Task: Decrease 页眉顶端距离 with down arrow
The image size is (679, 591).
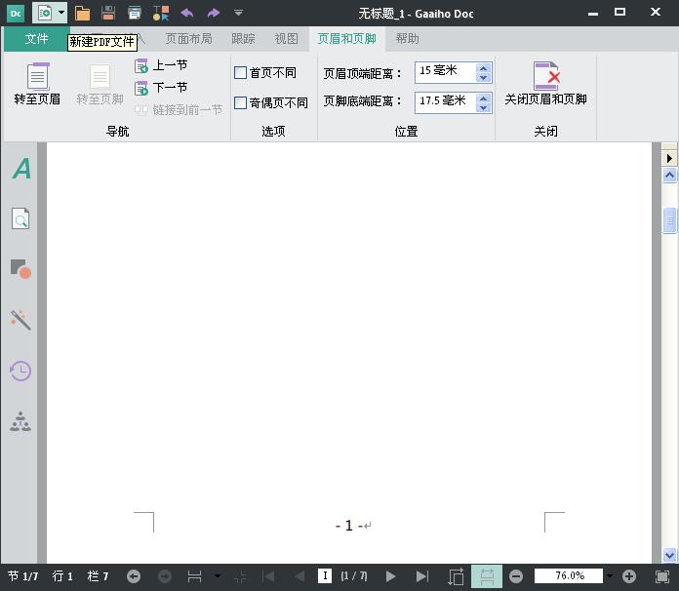Action: [483, 78]
